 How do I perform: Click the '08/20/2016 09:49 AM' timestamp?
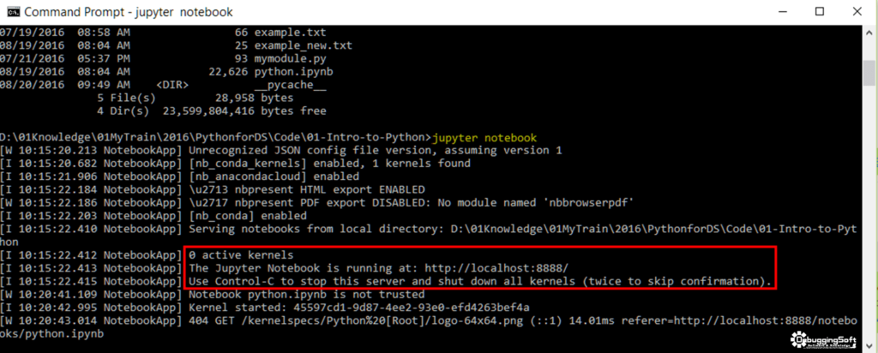[65, 85]
